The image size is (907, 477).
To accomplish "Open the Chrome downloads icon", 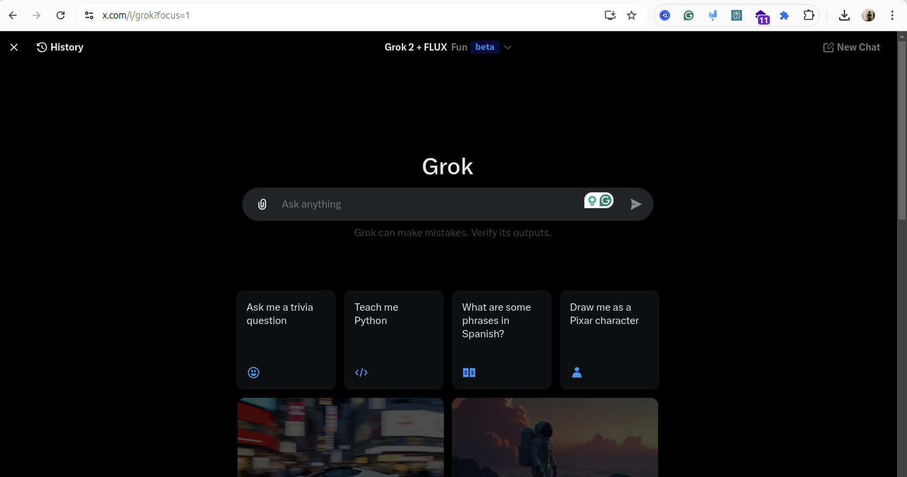I will 844,15.
